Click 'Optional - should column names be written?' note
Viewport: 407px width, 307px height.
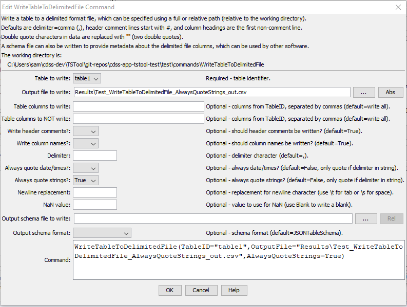click(x=279, y=143)
